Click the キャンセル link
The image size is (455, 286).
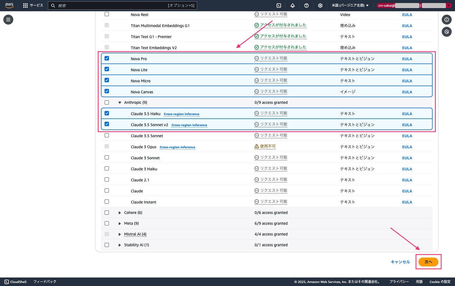(x=400, y=262)
